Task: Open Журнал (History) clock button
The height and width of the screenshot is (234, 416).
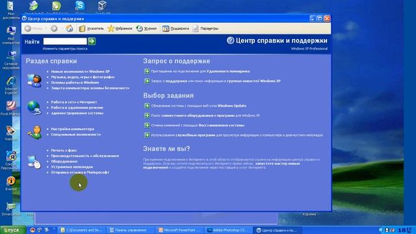Action: 146,29
